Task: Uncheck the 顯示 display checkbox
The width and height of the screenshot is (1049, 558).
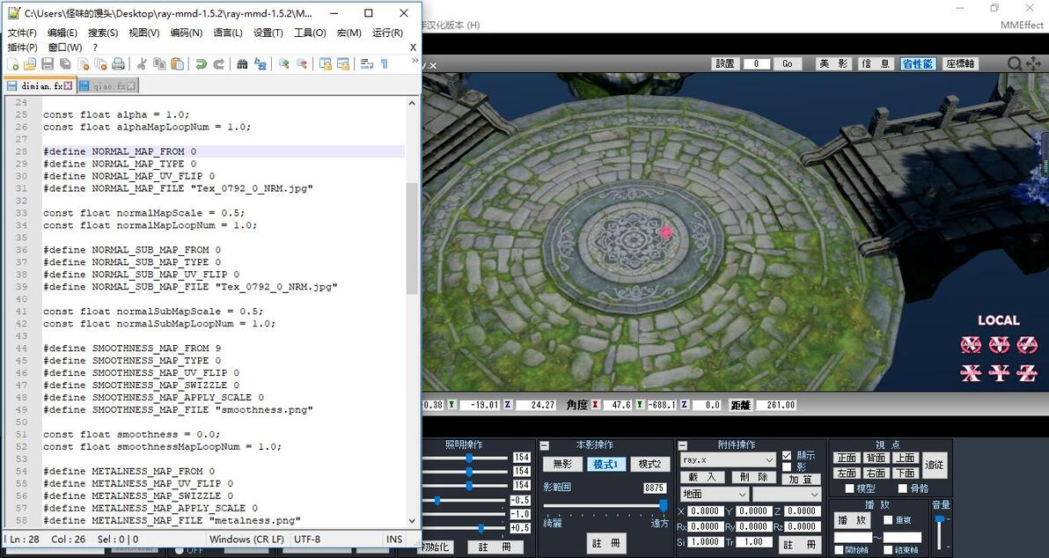Action: click(787, 455)
